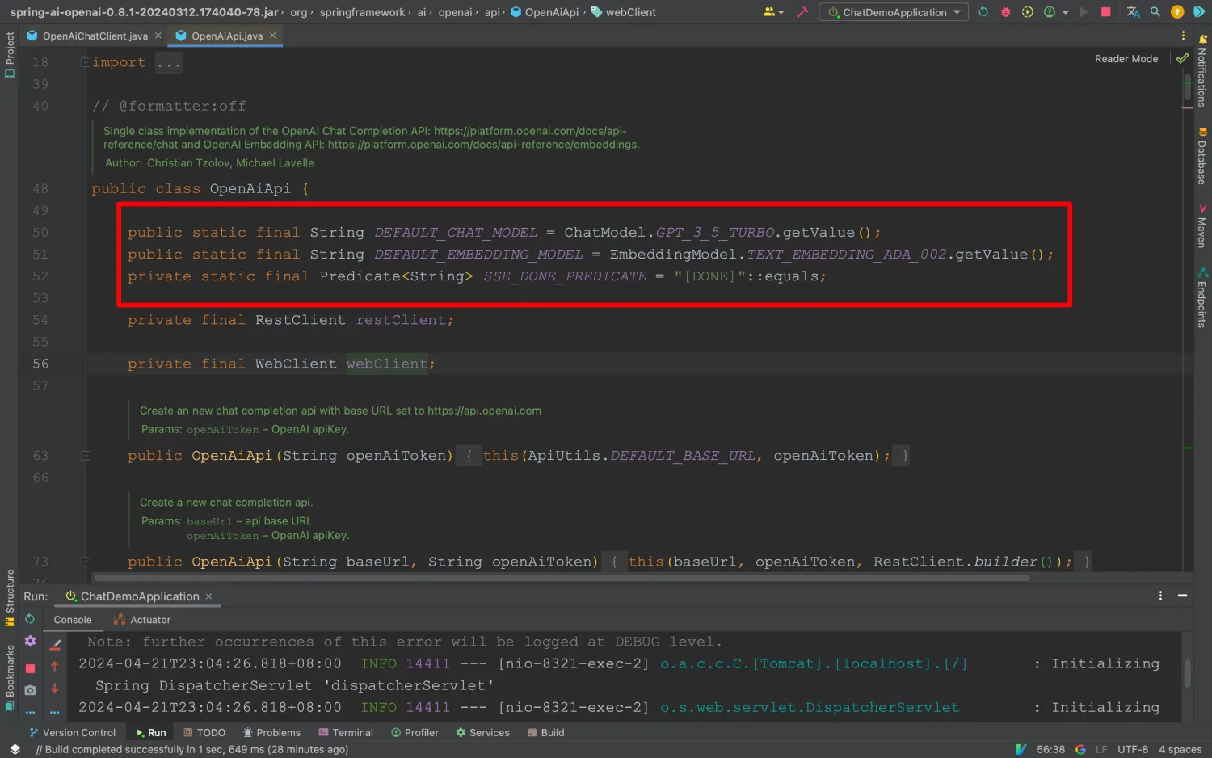Image resolution: width=1212 pixels, height=758 pixels.
Task: Click the tool window quick-access icon bottom-left
Action: [x=15, y=749]
